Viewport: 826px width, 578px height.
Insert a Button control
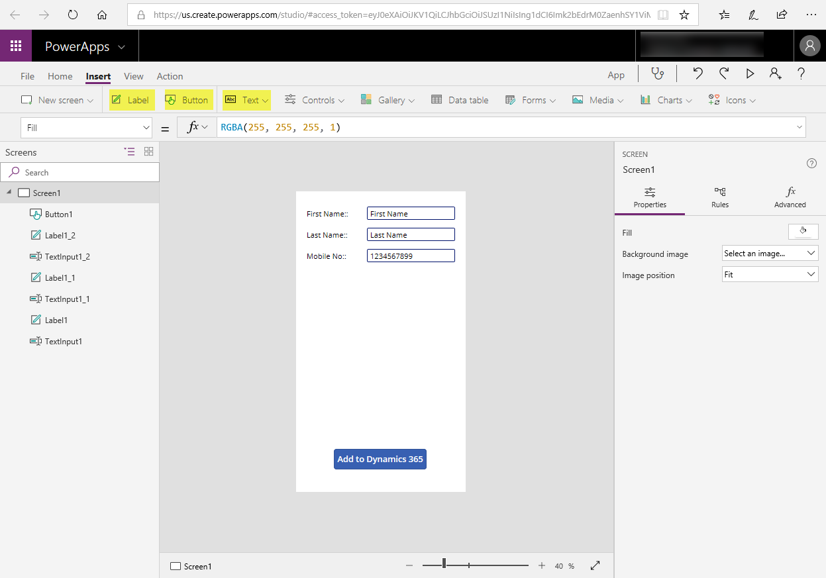pos(189,100)
